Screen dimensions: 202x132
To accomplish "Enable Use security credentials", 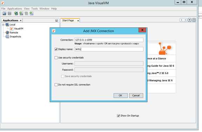I will point(56,58).
